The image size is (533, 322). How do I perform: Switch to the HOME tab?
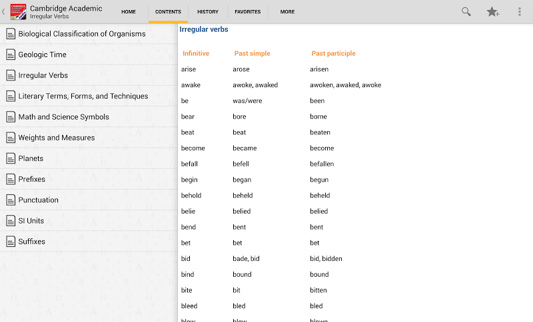pyautogui.click(x=129, y=11)
